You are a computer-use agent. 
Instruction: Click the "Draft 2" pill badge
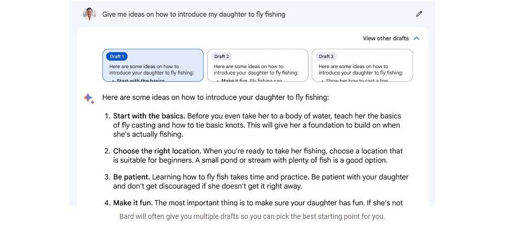[x=221, y=56]
